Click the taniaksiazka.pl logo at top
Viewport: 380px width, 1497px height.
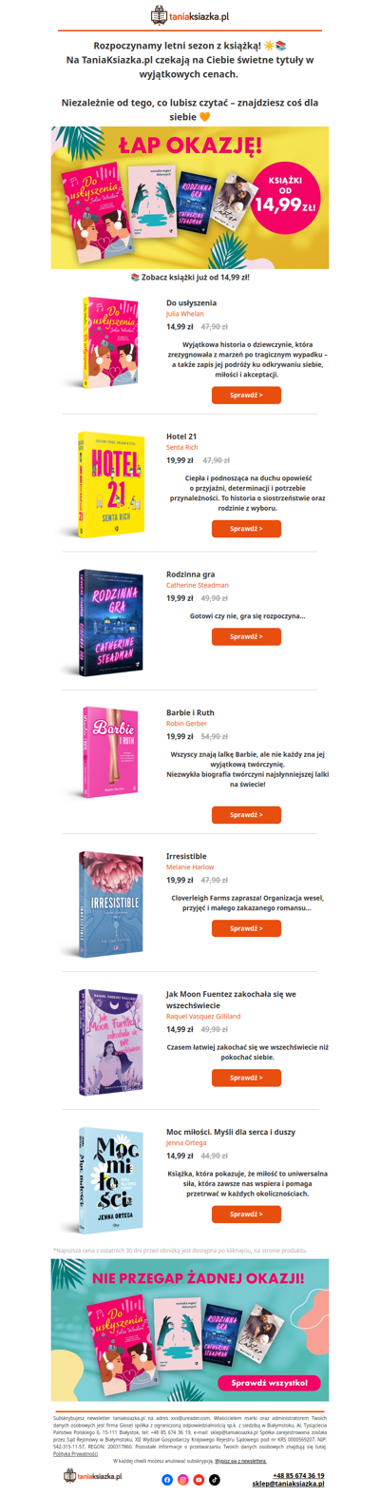(x=190, y=15)
